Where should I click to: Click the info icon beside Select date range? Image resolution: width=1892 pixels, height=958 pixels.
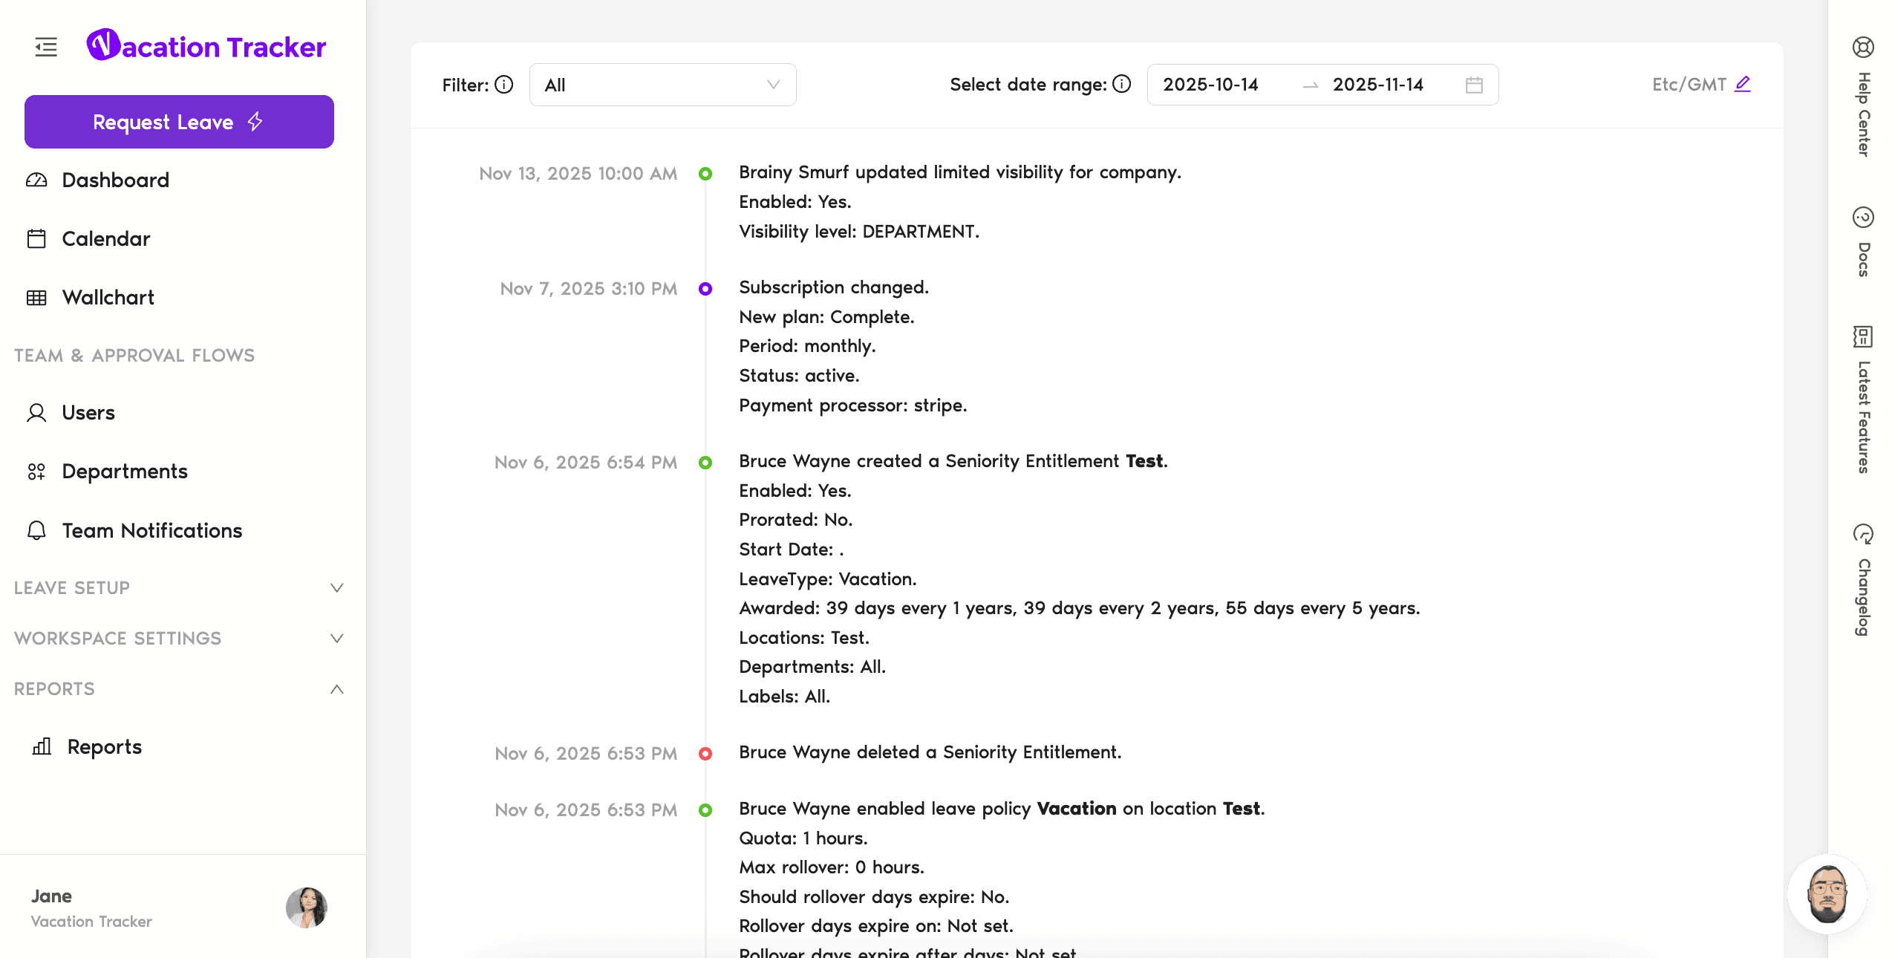[1121, 84]
